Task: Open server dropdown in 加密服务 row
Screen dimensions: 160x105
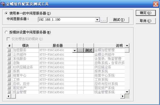Action: pyautogui.click(x=75, y=50)
